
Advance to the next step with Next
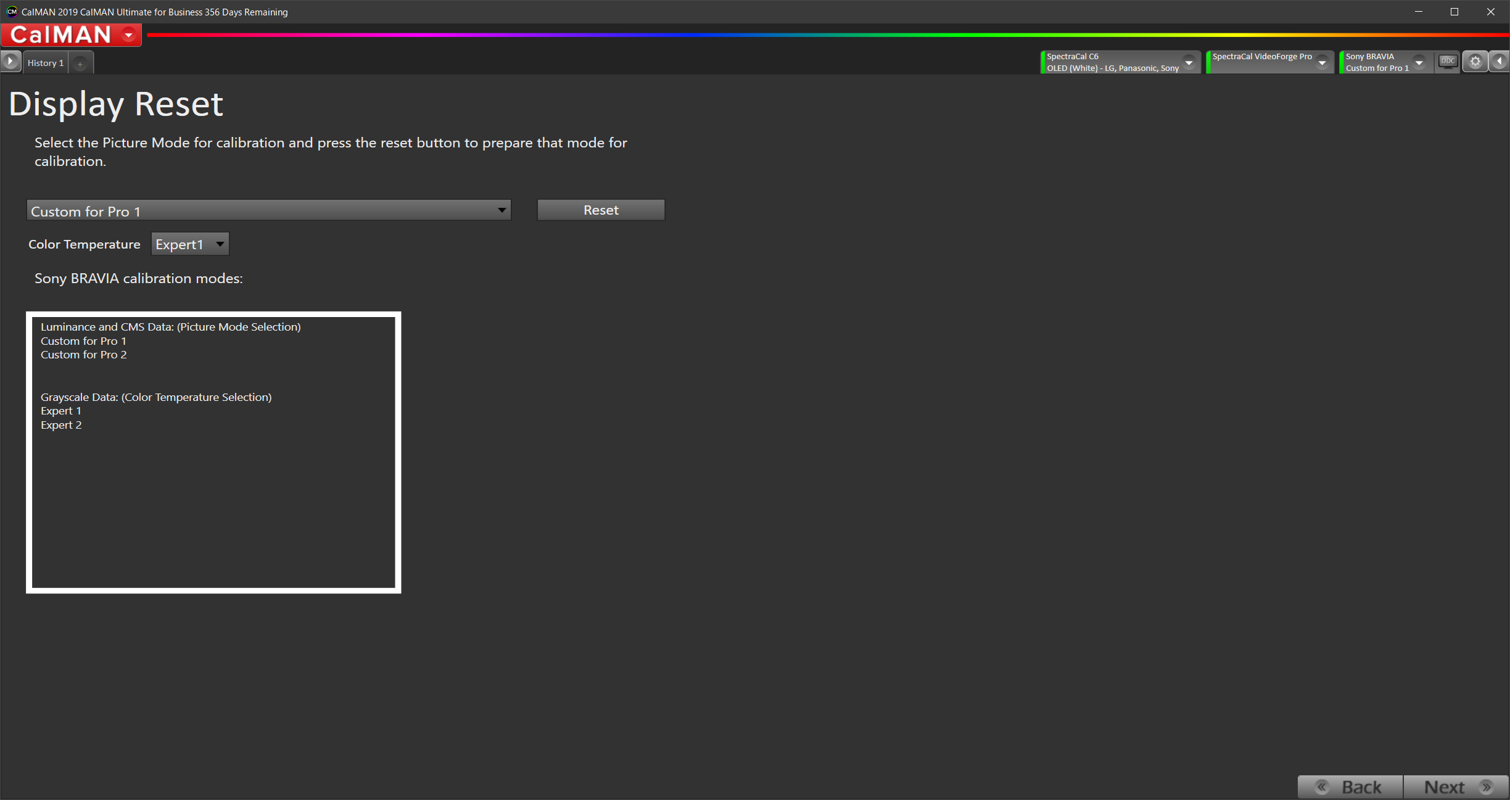[x=1456, y=787]
